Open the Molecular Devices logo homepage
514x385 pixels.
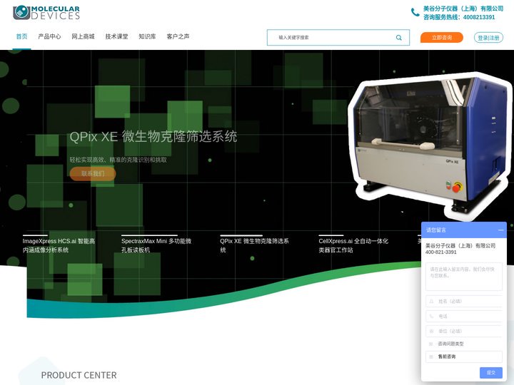pos(46,12)
